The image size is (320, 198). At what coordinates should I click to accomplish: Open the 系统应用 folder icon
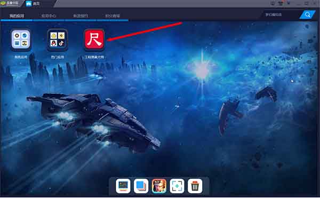[x=21, y=39]
